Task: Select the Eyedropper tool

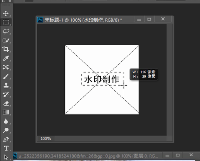Action: click(x=6, y=58)
